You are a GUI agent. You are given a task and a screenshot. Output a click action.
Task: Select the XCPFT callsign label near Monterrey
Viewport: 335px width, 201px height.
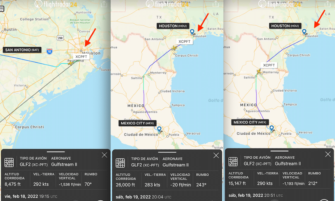269,65
